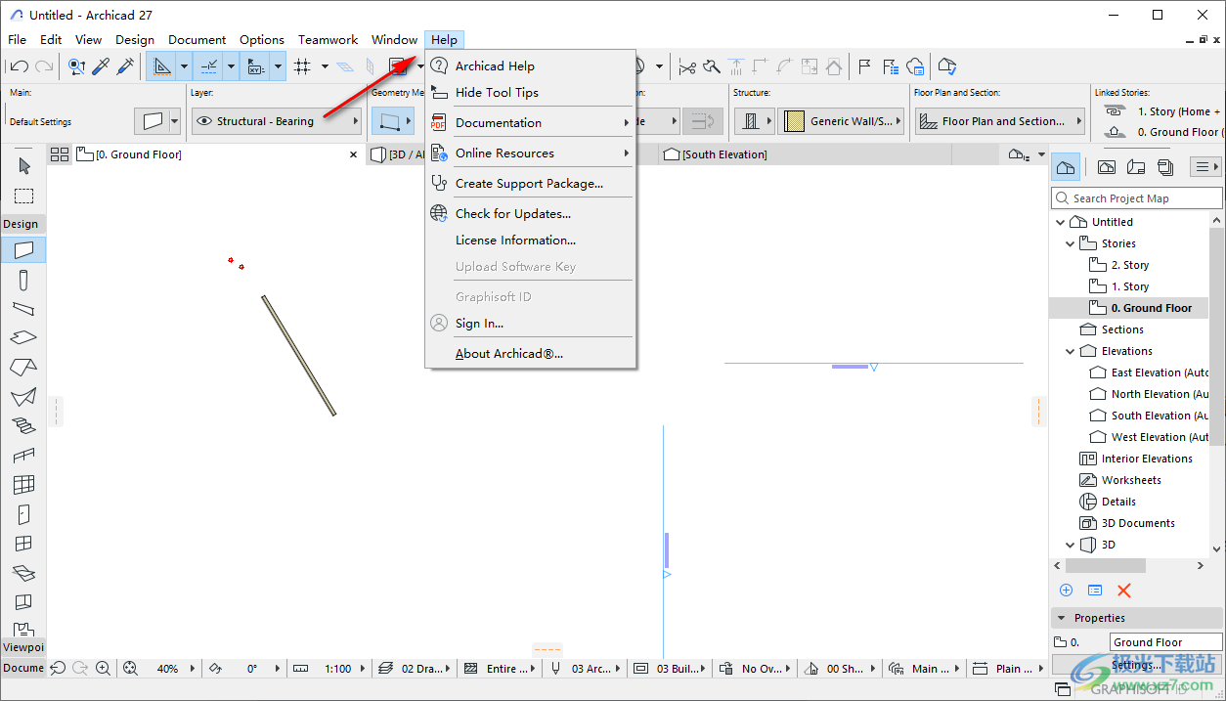Screen dimensions: 1226x701
Task: Close the 0. Ground Floor tab
Action: (x=354, y=154)
